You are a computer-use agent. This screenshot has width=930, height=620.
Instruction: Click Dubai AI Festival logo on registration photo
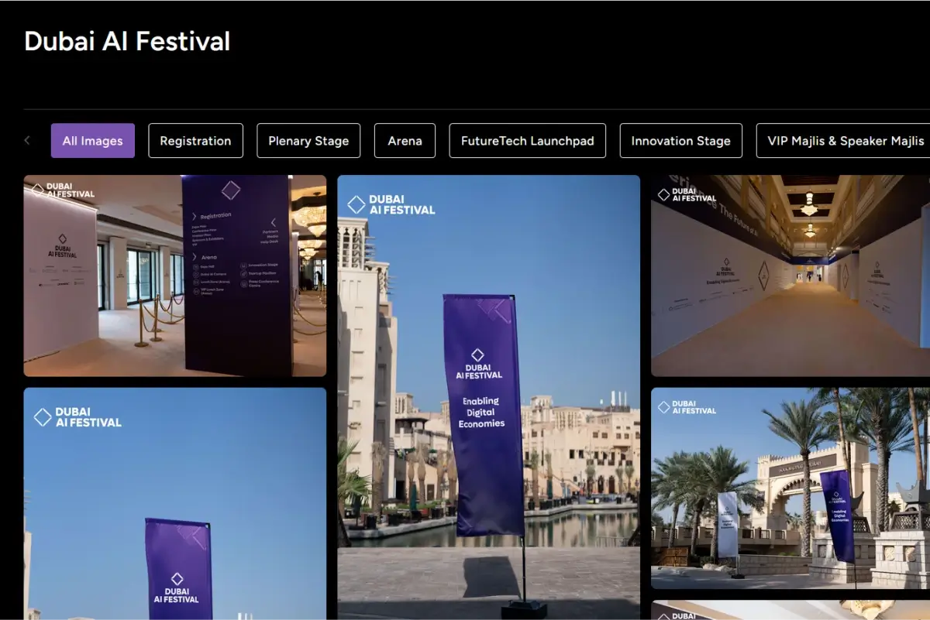[x=64, y=190]
